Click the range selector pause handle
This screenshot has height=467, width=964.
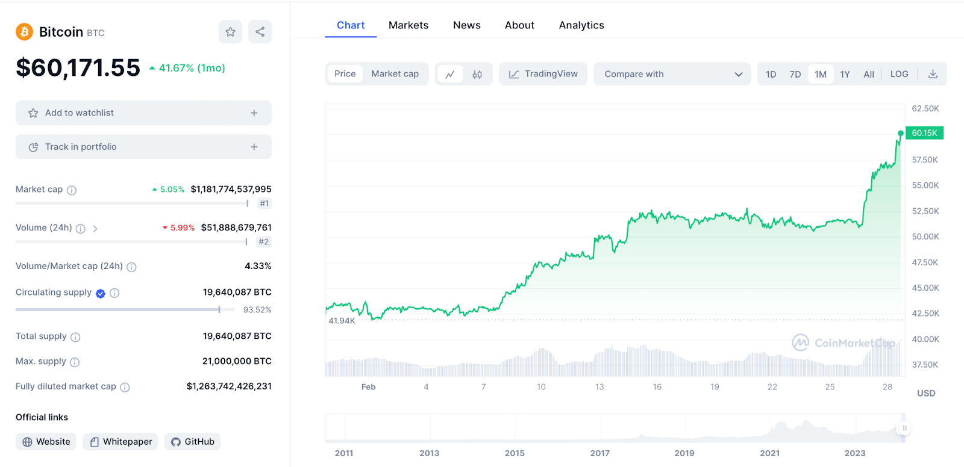coord(904,428)
